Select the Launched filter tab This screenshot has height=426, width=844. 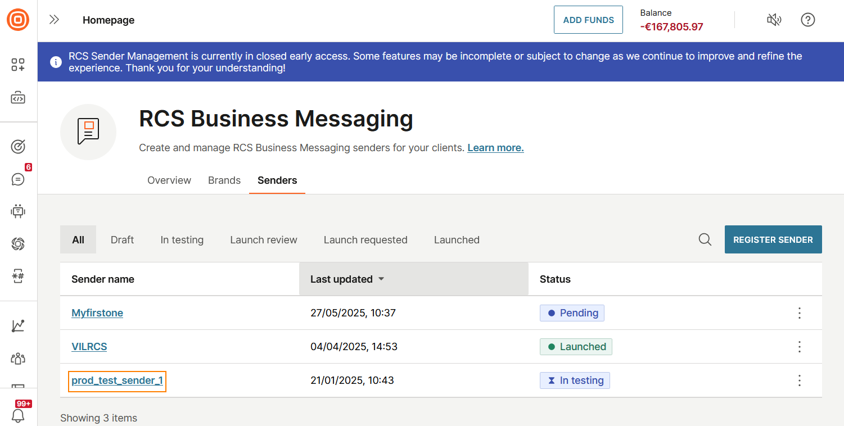pos(457,240)
